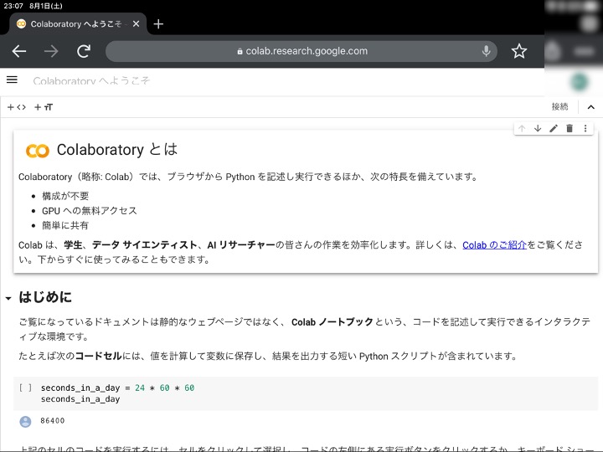Open the user account avatar
The height and width of the screenshot is (452, 603).
(x=580, y=81)
